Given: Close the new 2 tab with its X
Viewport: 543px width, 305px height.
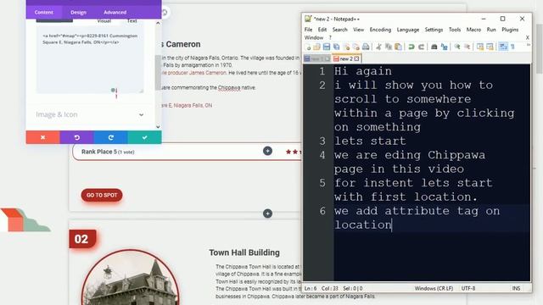Looking at the screenshot, I should point(356,58).
